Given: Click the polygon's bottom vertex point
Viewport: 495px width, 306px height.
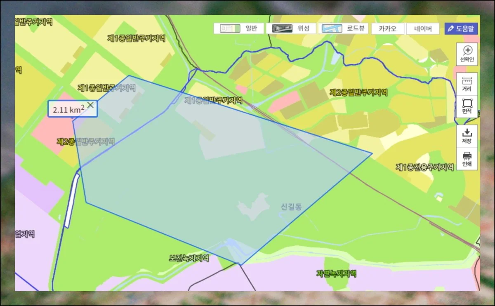Looking at the screenshot, I should [241, 265].
